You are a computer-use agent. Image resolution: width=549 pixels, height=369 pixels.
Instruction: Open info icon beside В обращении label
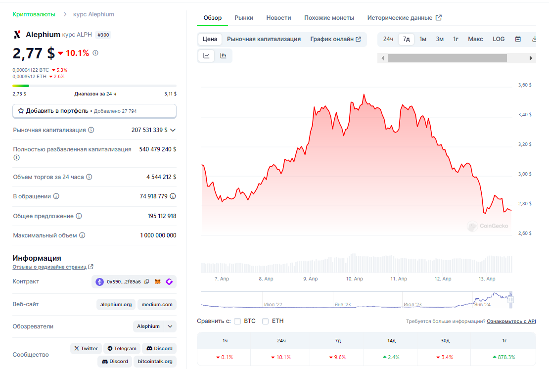click(56, 196)
